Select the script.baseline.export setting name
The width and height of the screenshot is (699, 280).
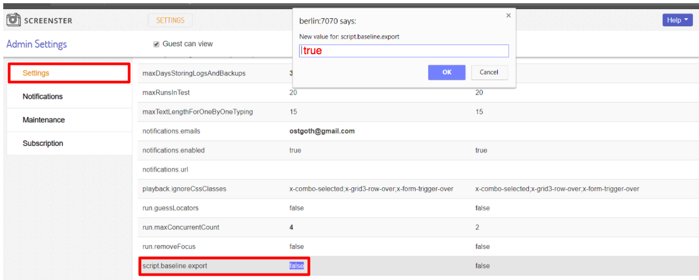click(x=175, y=266)
